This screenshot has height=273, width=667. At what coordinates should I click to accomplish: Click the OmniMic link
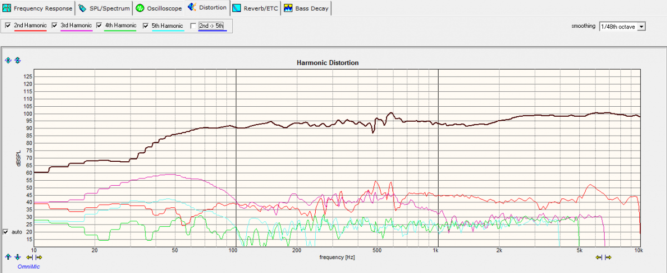(x=28, y=266)
